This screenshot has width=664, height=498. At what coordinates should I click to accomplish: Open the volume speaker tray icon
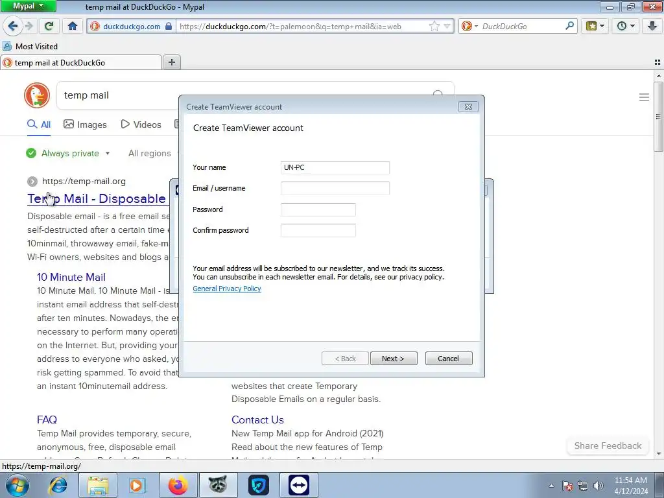click(x=599, y=486)
